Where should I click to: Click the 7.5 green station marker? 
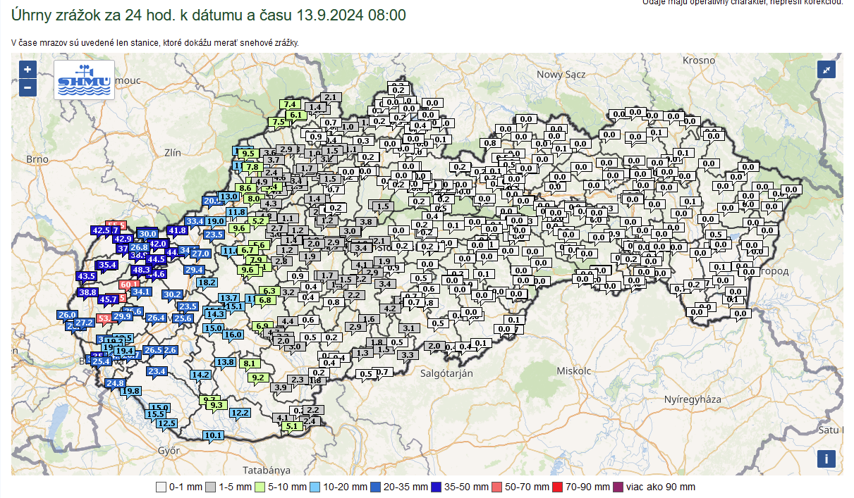tap(279, 122)
